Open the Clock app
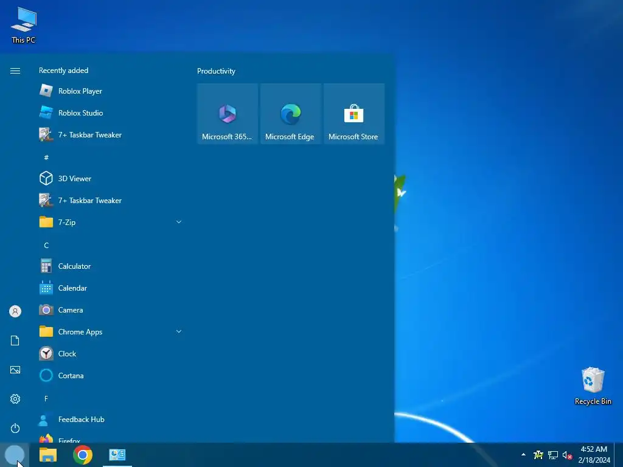The width and height of the screenshot is (623, 467). pyautogui.click(x=110, y=353)
